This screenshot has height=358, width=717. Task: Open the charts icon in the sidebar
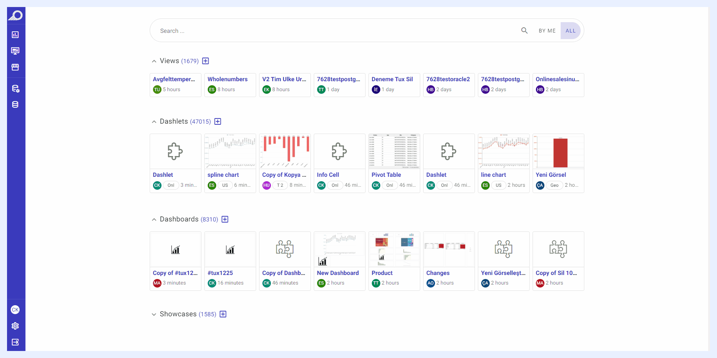[15, 35]
